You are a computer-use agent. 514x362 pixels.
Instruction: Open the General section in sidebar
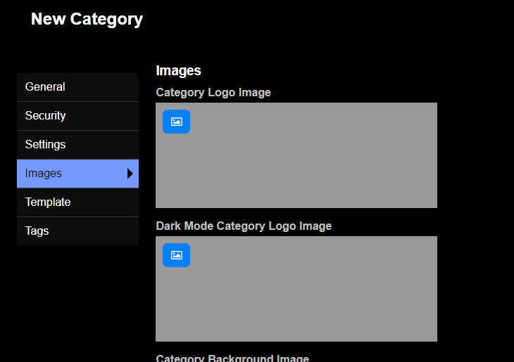[77, 87]
